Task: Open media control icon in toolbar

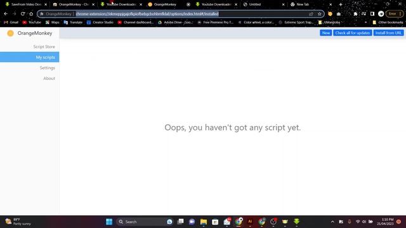Action: (x=363, y=14)
